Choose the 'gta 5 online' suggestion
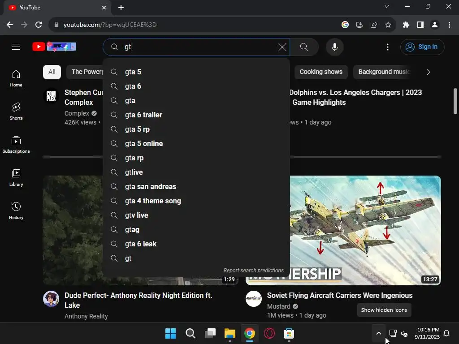This screenshot has height=344, width=459. (196, 144)
